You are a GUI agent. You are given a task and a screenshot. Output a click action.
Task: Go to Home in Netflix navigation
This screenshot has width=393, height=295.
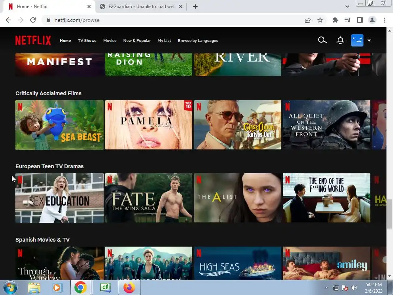click(65, 40)
